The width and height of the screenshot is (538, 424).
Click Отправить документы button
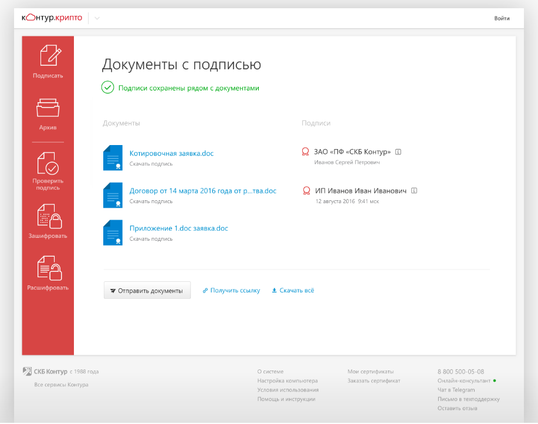click(147, 291)
